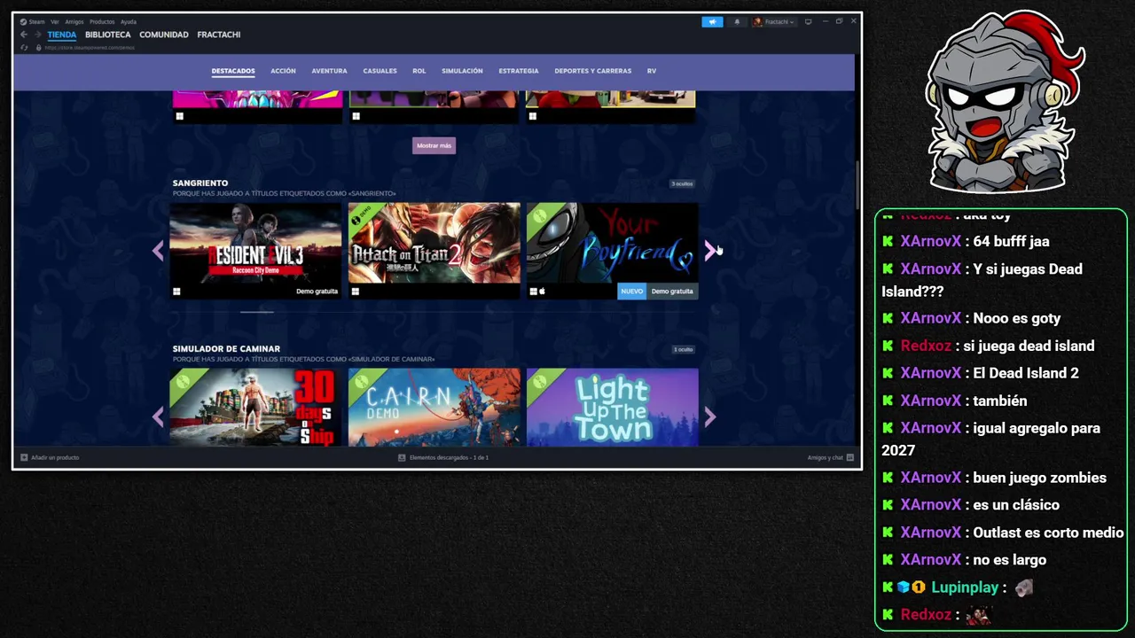Click the Windows icon under Attack on Titan 2
The width and height of the screenshot is (1135, 638).
(x=355, y=292)
